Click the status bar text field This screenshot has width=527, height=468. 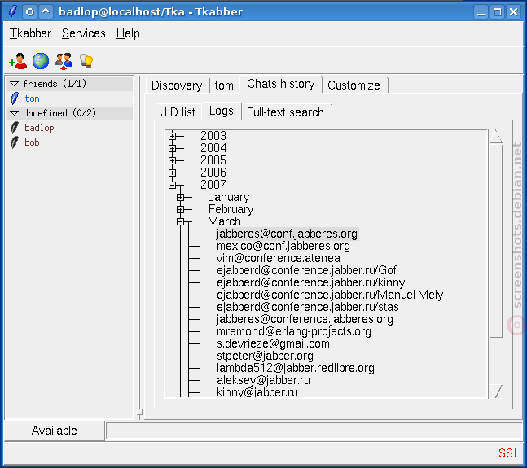(x=314, y=431)
